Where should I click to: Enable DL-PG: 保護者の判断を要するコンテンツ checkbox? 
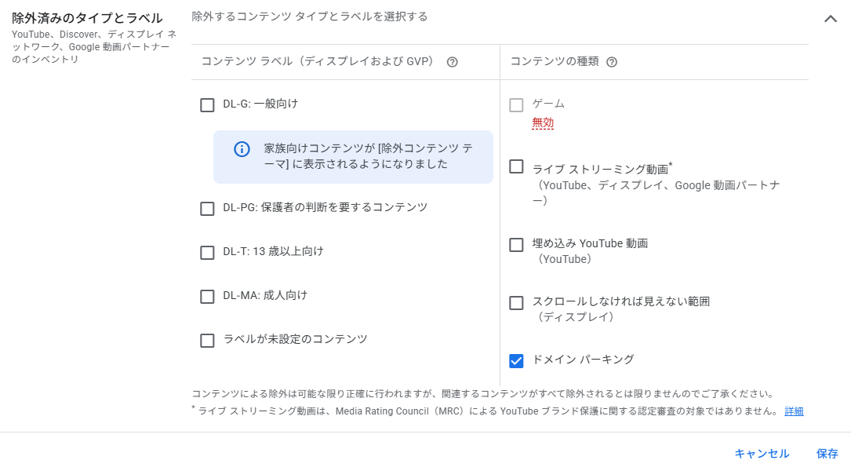point(207,209)
